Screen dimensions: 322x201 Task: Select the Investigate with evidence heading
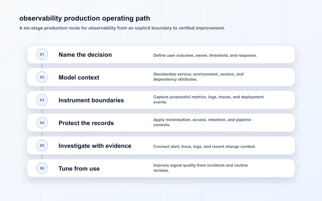tap(95, 146)
